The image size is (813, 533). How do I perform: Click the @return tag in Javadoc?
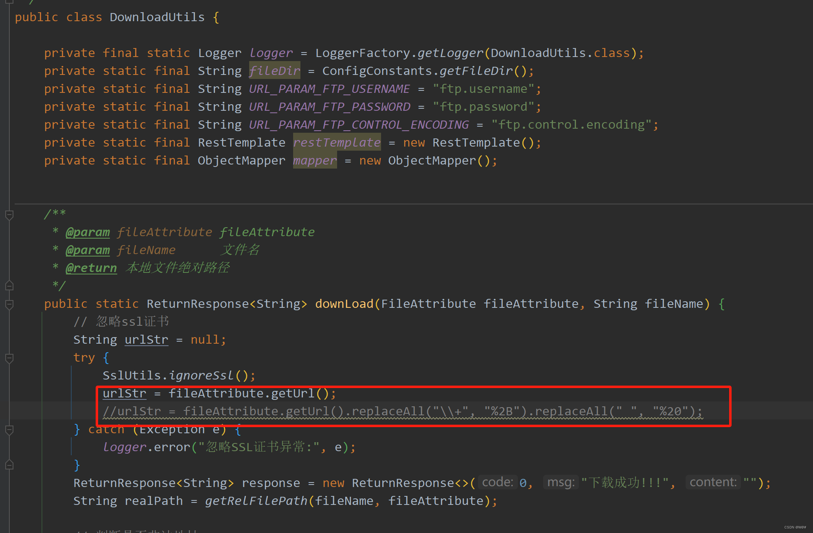91,268
